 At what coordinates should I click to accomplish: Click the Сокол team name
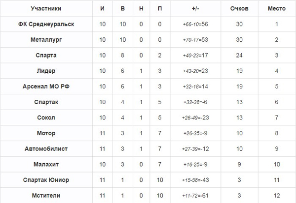(46, 117)
